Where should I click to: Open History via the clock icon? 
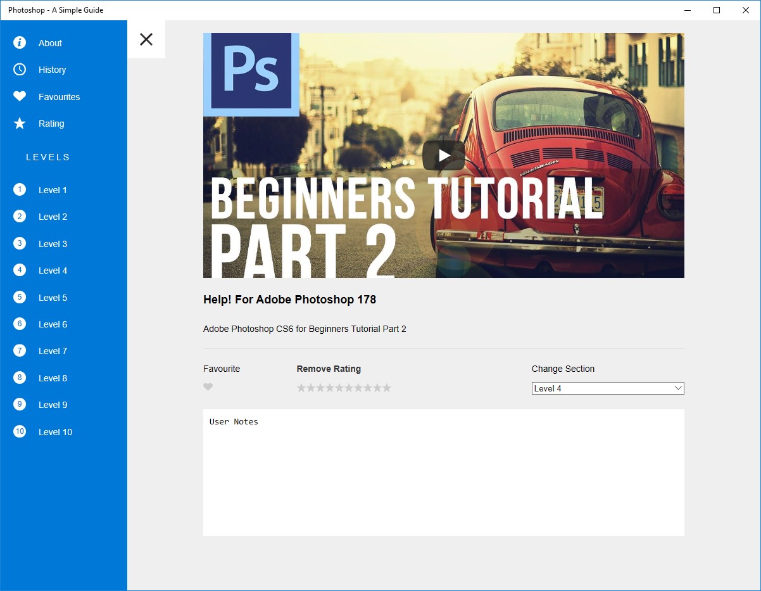pos(20,70)
